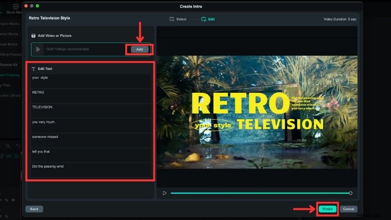
Task: Edit the 'RETRO' text field
Action: (91, 96)
